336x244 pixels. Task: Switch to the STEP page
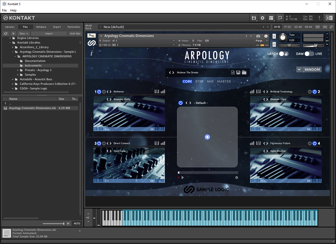[x=199, y=81]
